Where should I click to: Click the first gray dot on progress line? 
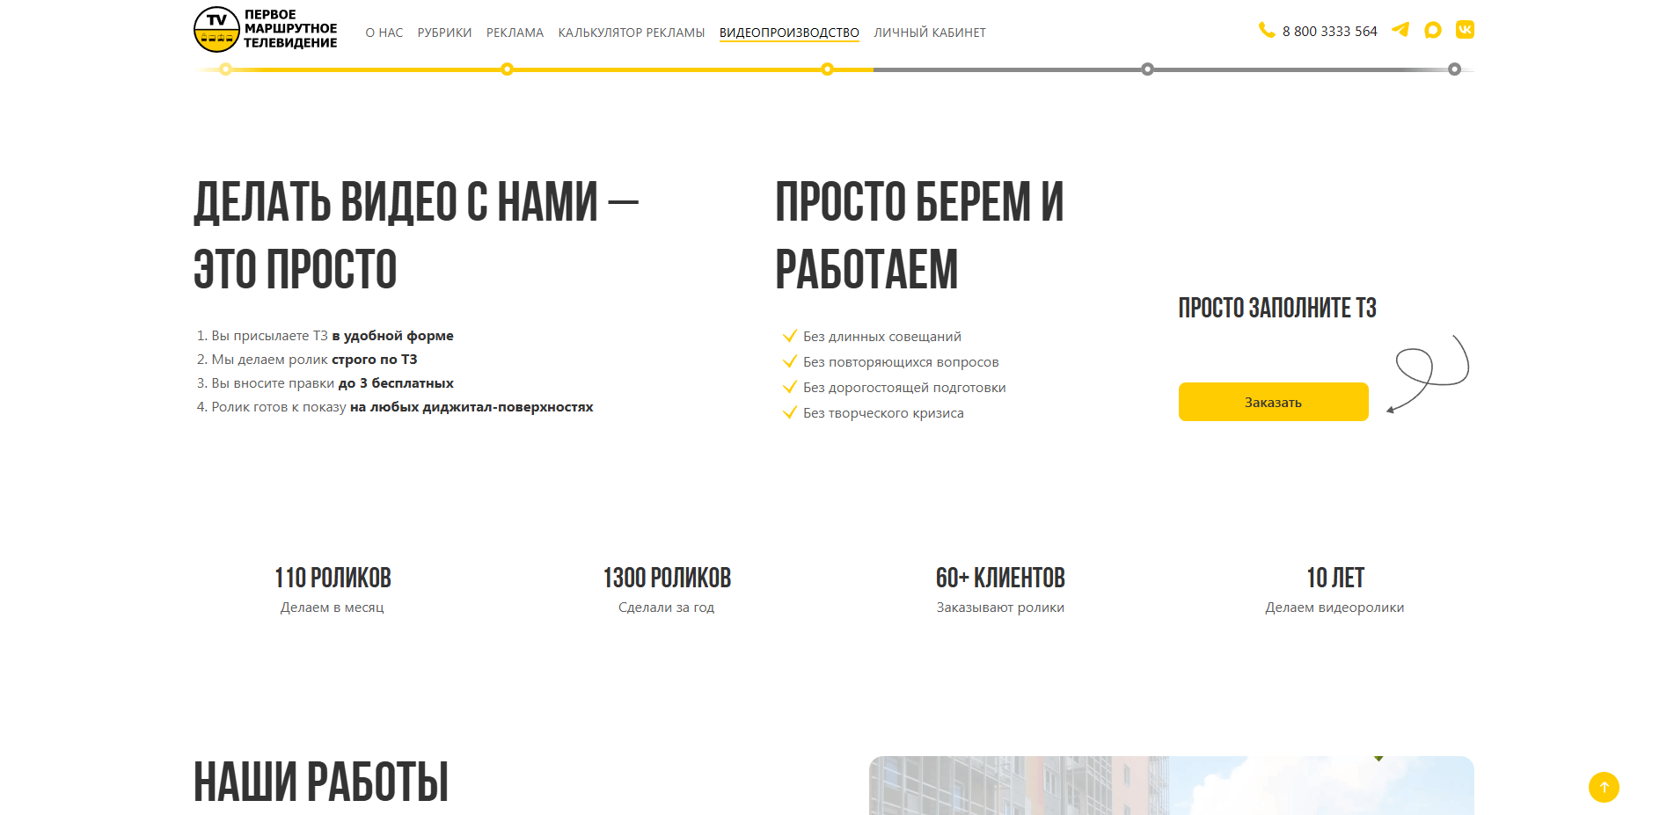1147,69
